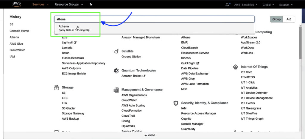Viewport: 305px width, 139px height.
Task: Open the AWS_Simplified account menu
Action: [x=246, y=5]
